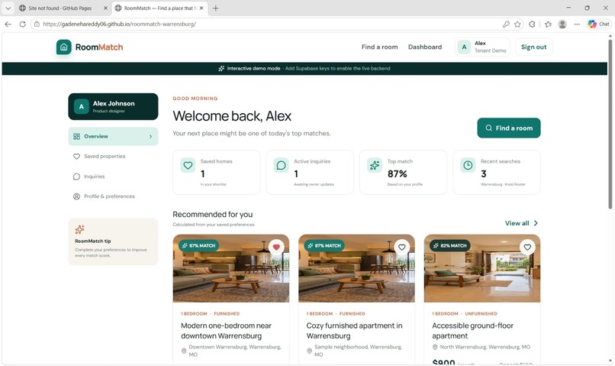Open title Accessible ground-floor apartment

[x=472, y=331]
